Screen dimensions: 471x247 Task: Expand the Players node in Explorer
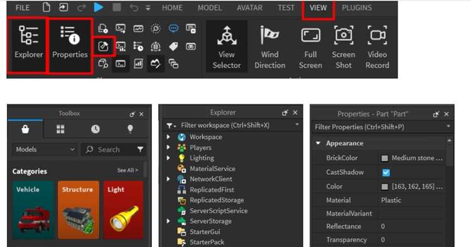168,147
